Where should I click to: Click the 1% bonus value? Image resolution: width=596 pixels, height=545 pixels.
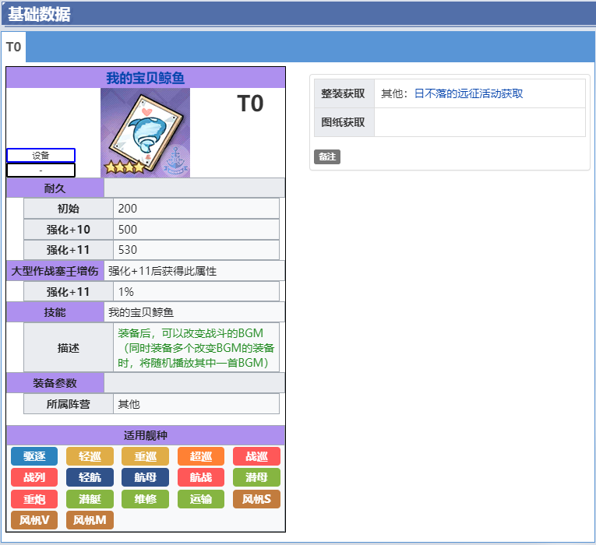tap(196, 292)
